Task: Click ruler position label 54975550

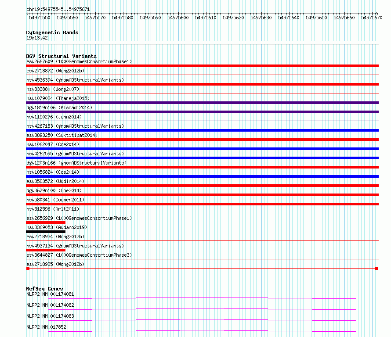Action: click(x=40, y=18)
